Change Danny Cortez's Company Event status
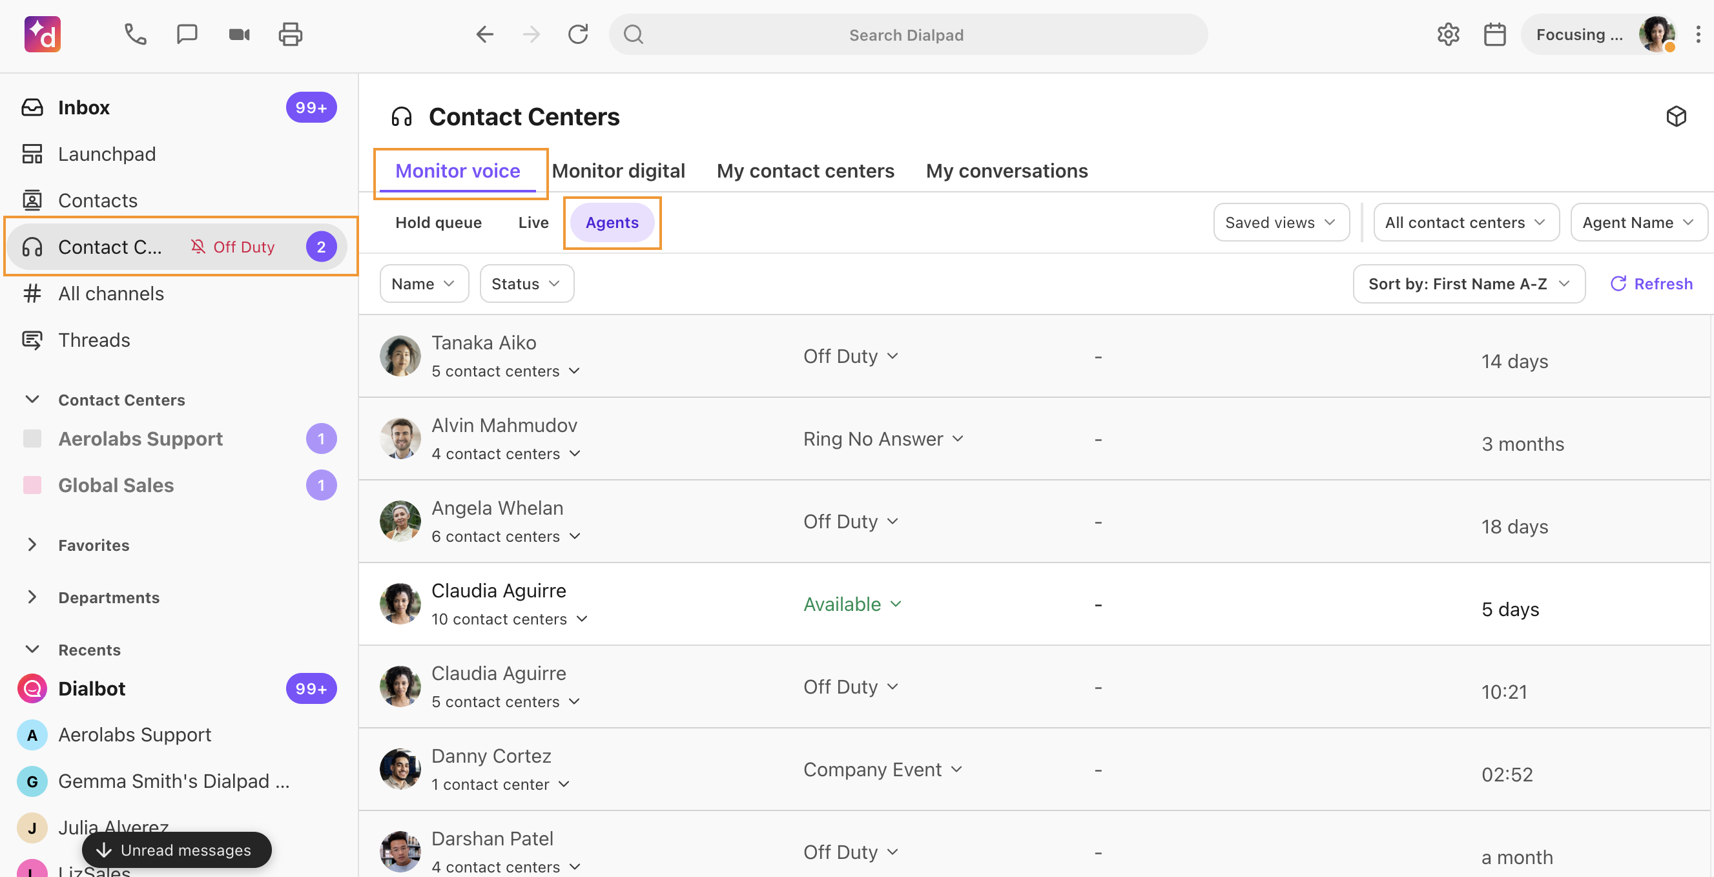This screenshot has height=877, width=1714. (883, 769)
